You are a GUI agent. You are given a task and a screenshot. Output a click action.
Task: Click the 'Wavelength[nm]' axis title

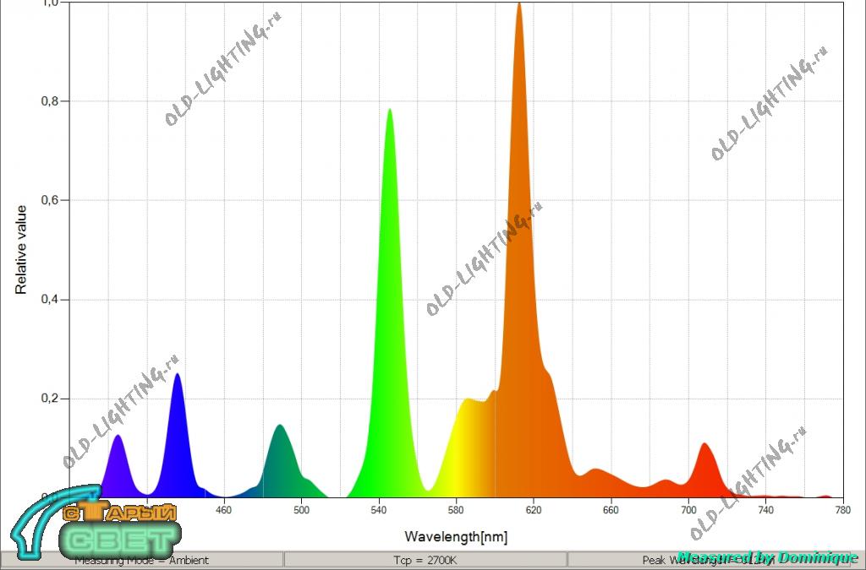click(x=456, y=536)
